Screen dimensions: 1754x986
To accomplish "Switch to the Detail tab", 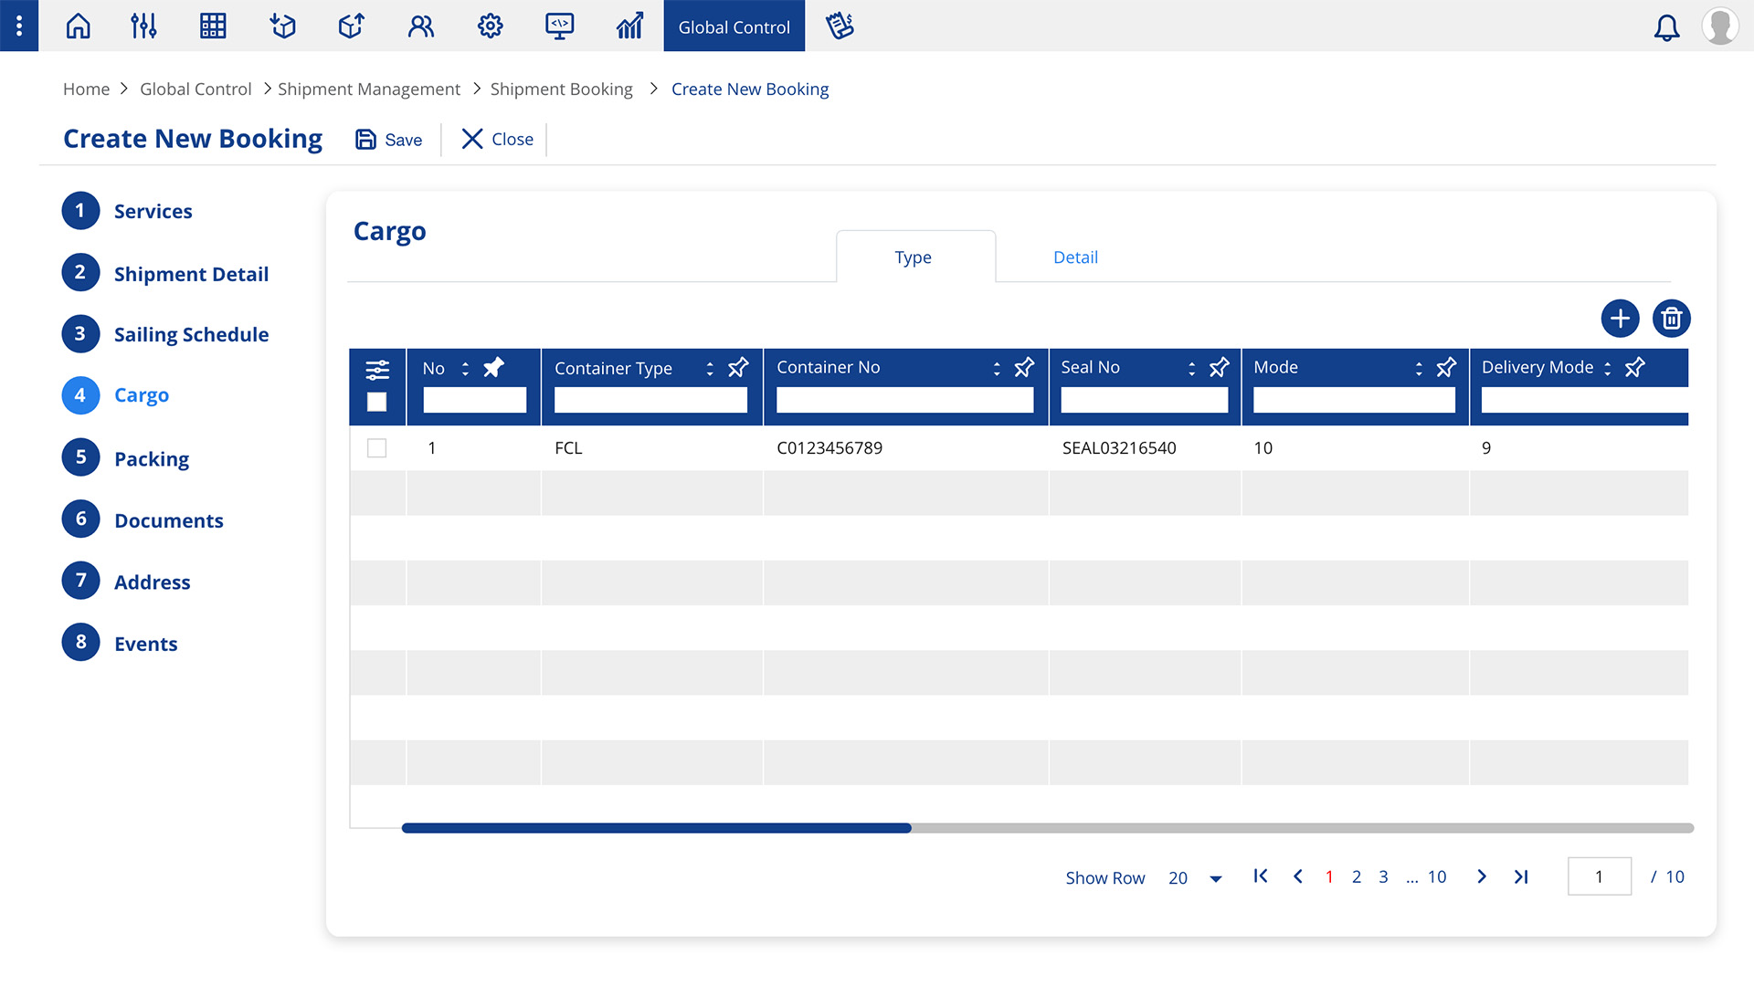I will coord(1075,257).
